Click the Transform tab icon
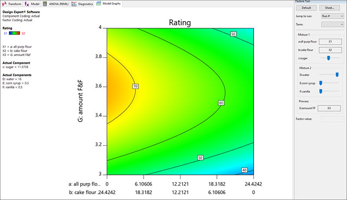The height and width of the screenshot is (200, 347). 4,3
